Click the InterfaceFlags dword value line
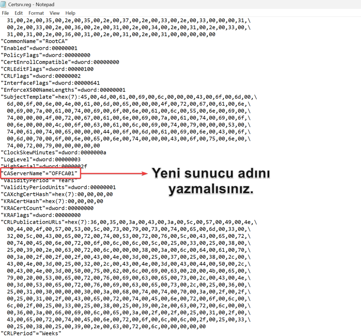Viewport: 361px width, 336px height. [50, 83]
